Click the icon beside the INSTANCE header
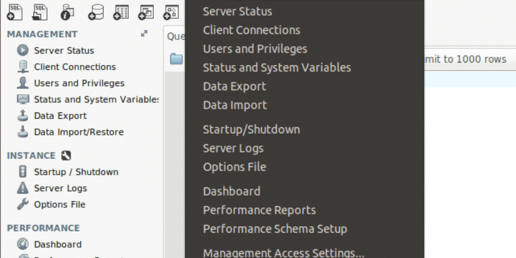The image size is (516, 258). pyautogui.click(x=66, y=156)
